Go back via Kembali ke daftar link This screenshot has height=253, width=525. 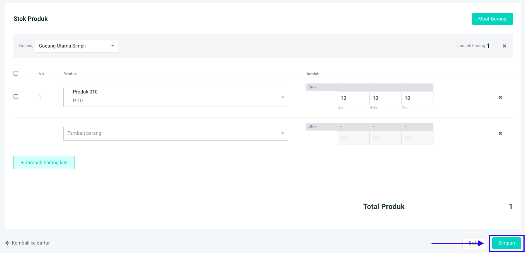tap(31, 243)
